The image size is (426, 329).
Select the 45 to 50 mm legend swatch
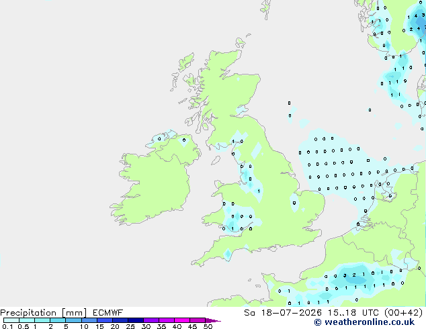tap(198, 320)
